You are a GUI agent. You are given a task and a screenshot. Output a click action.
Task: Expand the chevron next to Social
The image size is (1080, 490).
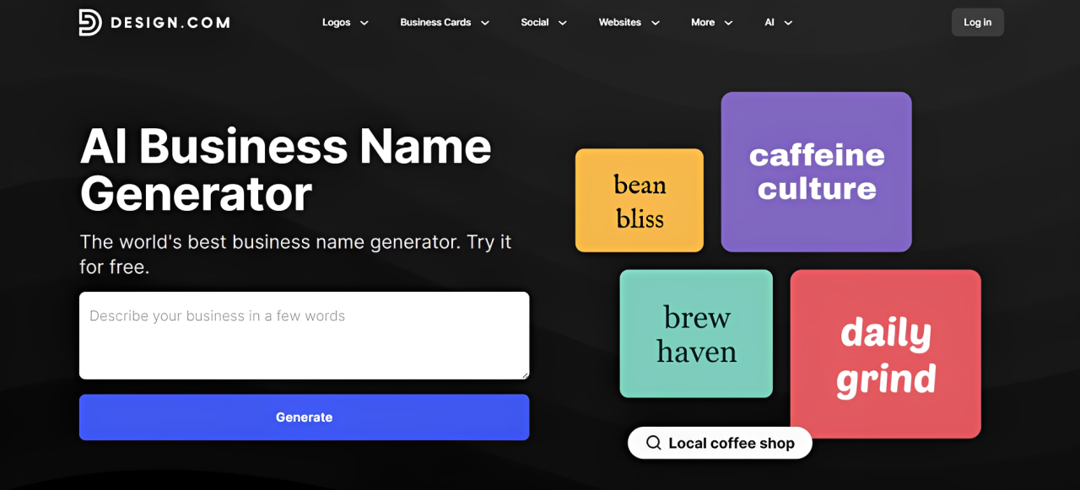pos(563,23)
